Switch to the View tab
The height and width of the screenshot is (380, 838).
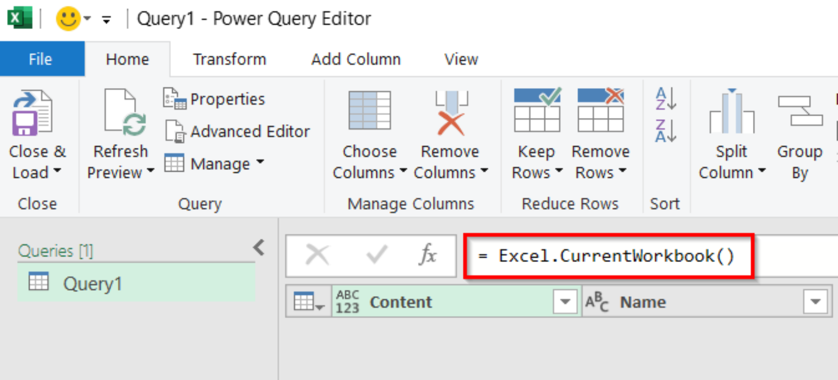pos(461,59)
